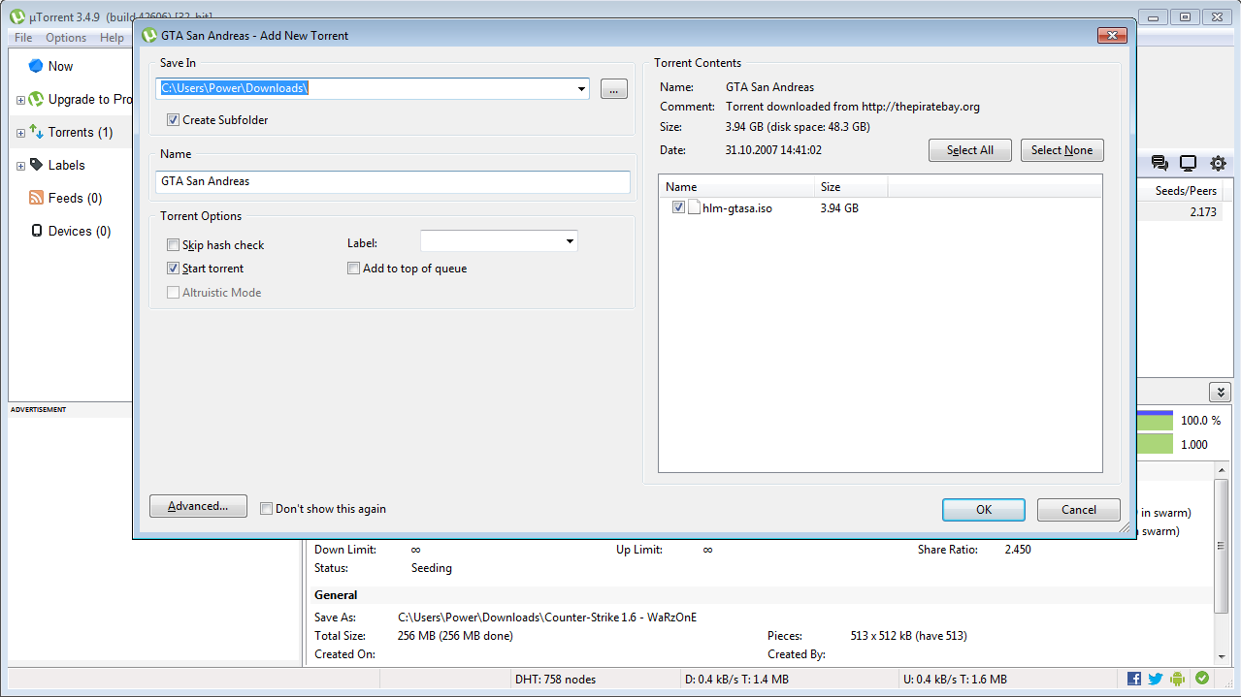
Task: Open the Feeds RSS icon
Action: point(36,198)
